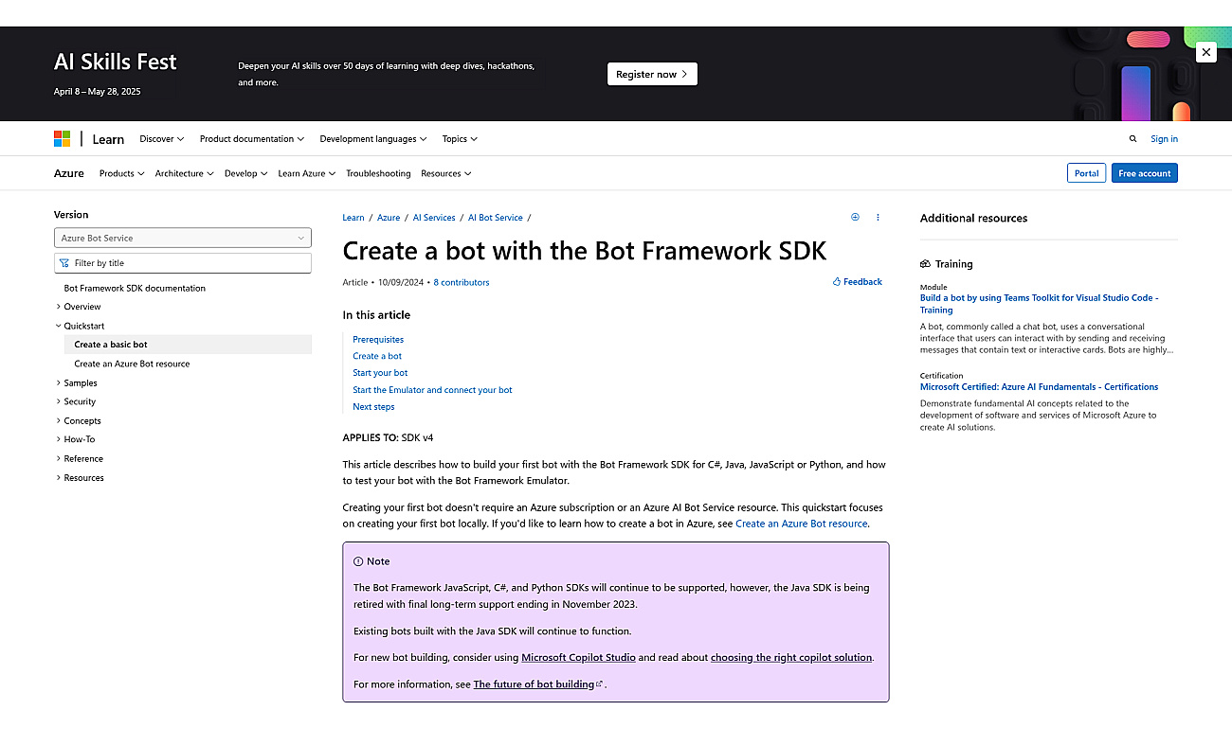Click the Portal button
The height and width of the screenshot is (746, 1232).
(x=1086, y=173)
